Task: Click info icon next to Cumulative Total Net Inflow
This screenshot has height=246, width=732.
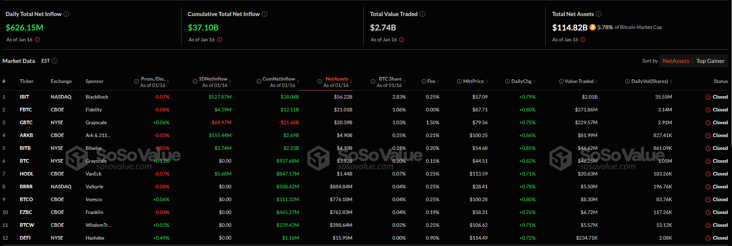Action: click(265, 14)
